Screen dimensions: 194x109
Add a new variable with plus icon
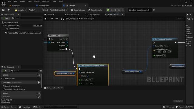pos(39,97)
